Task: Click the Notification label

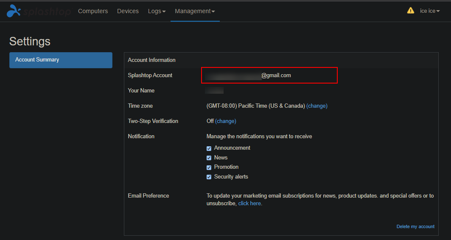Action: [x=141, y=136]
